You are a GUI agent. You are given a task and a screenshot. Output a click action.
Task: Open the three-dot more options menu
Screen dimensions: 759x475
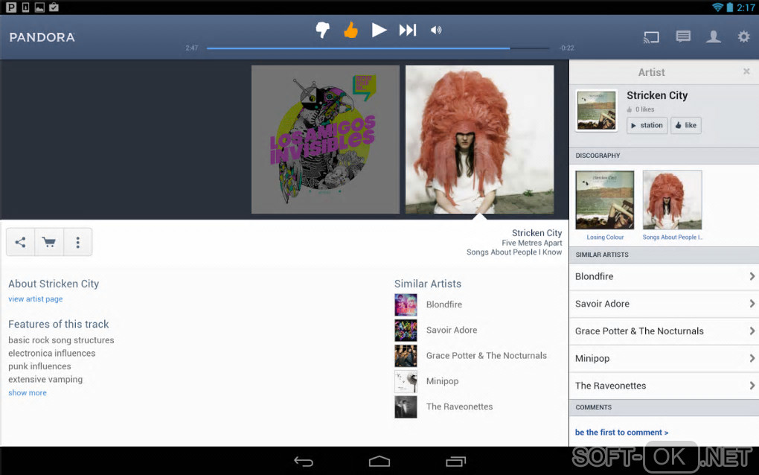pos(77,242)
